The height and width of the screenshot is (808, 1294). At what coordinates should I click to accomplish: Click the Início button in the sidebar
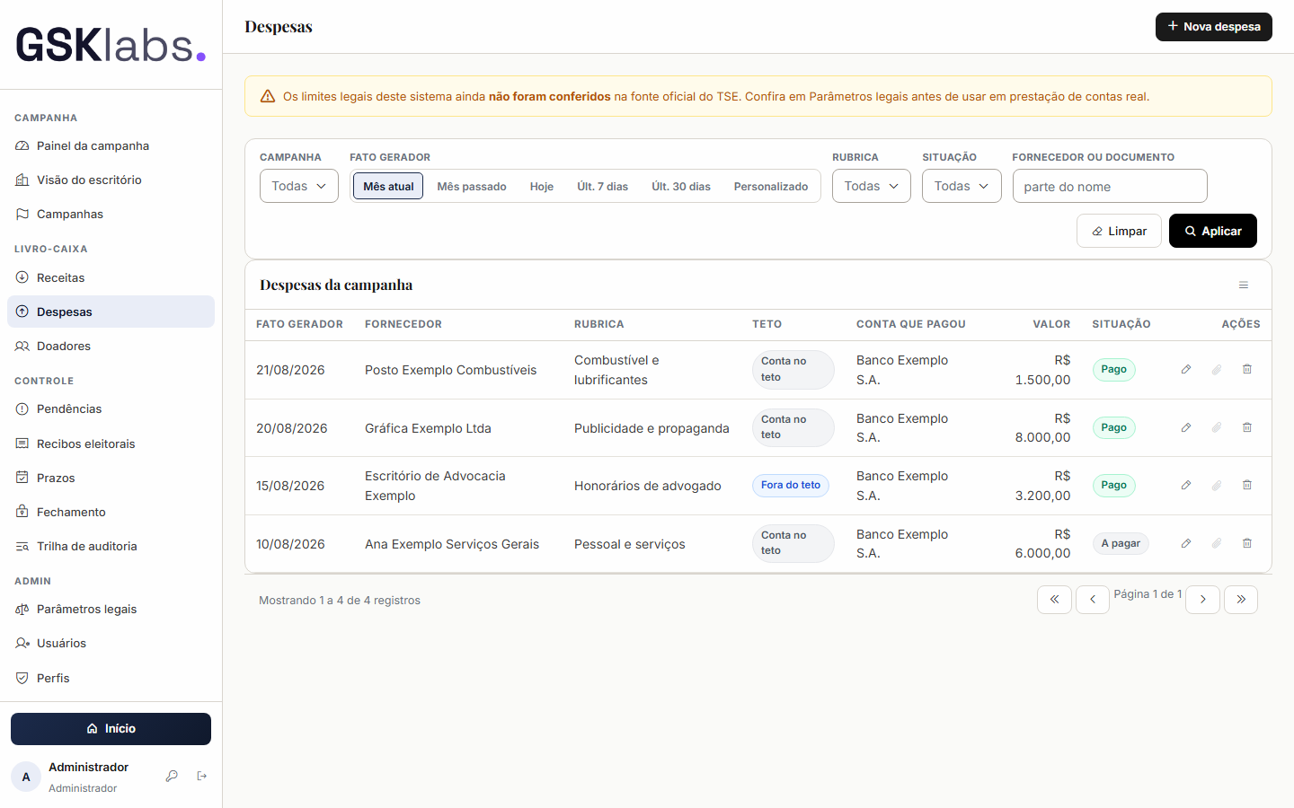[x=111, y=729]
